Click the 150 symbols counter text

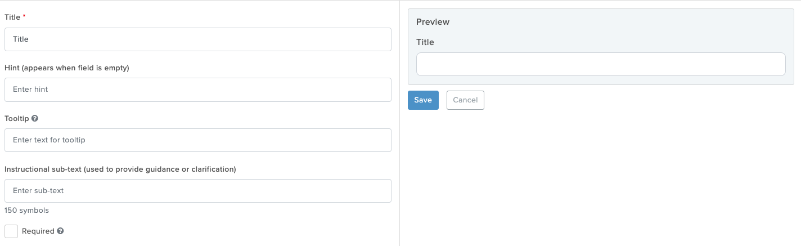click(26, 211)
